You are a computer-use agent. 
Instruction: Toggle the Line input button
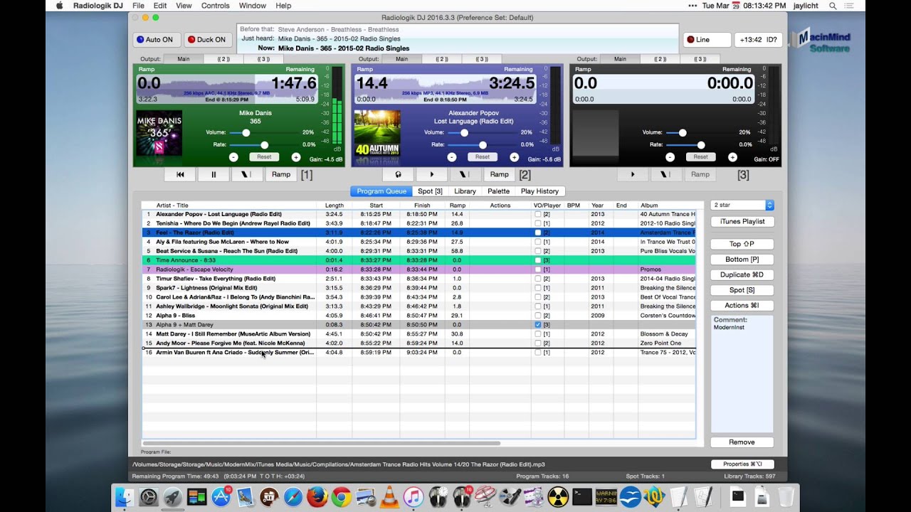(x=707, y=40)
